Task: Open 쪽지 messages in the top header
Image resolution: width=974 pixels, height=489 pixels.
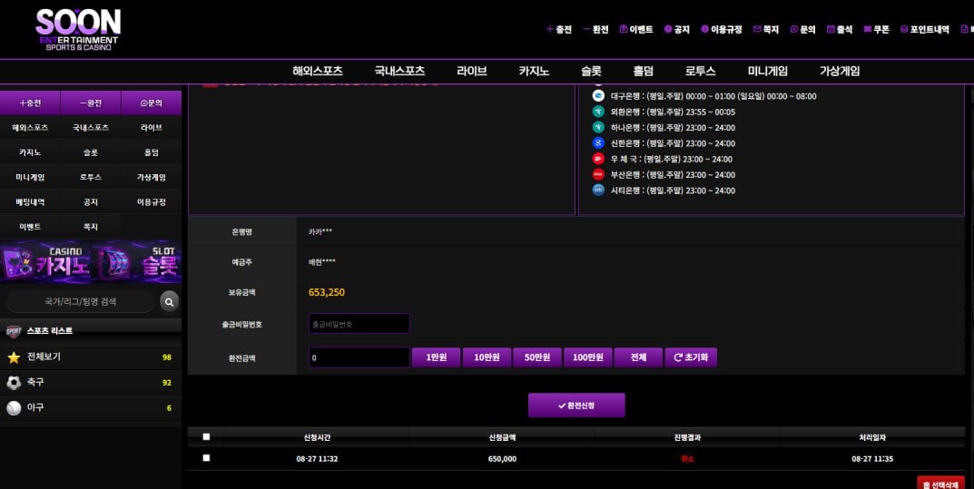Action: pos(765,29)
